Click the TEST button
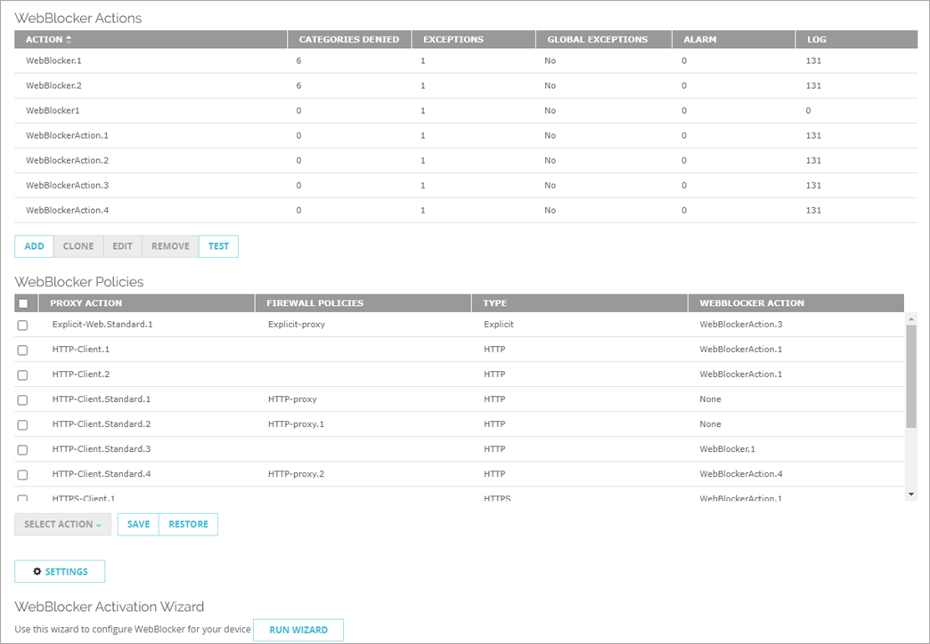Screen dimensions: 930x644 tap(218, 246)
